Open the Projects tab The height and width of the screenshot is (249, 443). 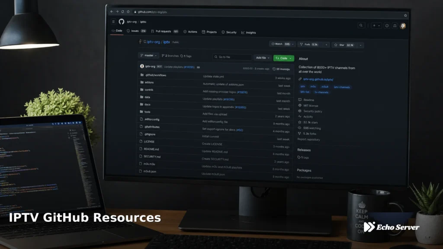(209, 32)
